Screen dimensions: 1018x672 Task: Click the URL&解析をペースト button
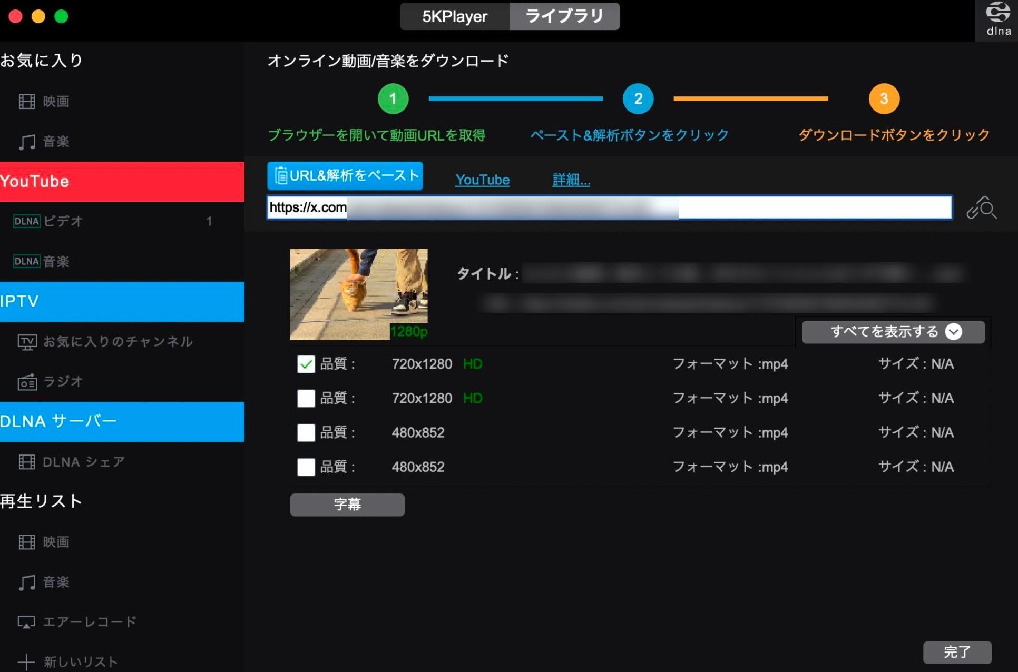click(x=345, y=175)
